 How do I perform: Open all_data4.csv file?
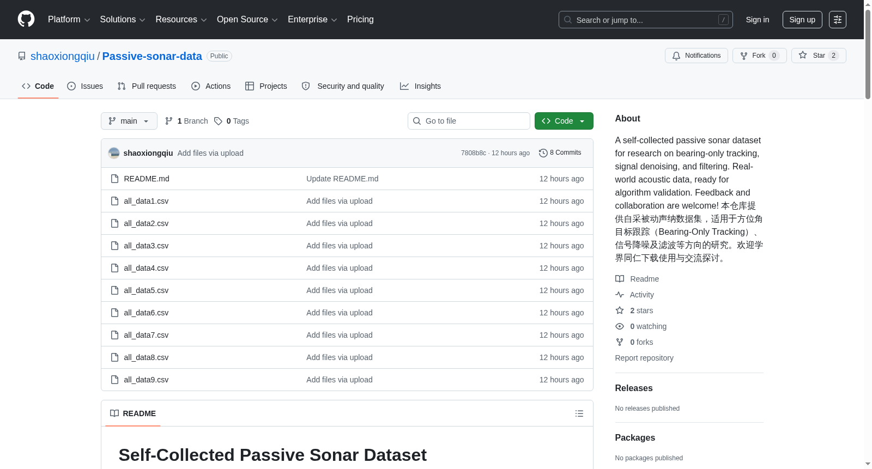[x=146, y=268]
